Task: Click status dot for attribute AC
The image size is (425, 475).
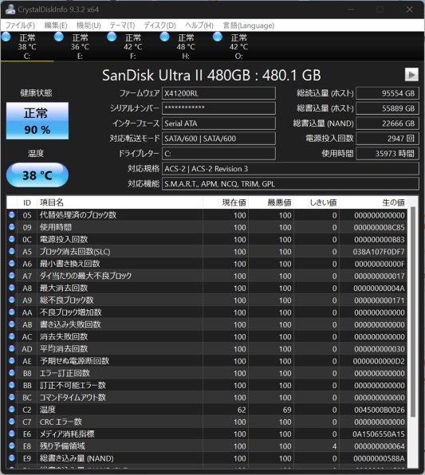Action: [x=12, y=336]
